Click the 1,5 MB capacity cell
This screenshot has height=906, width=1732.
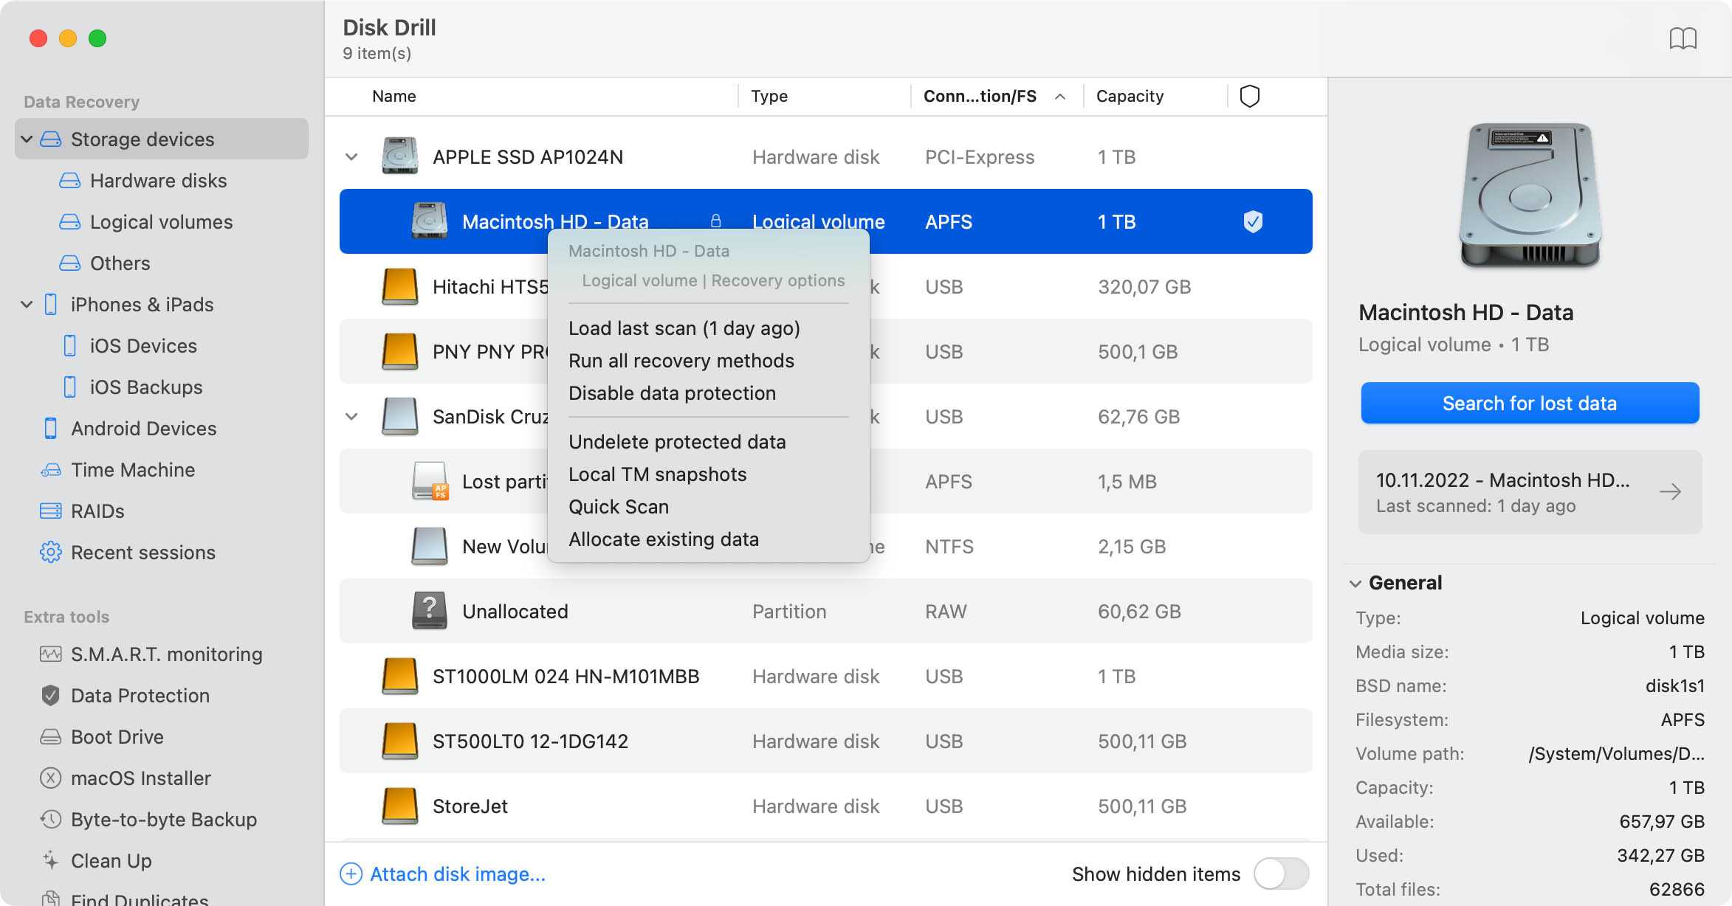1127,482
